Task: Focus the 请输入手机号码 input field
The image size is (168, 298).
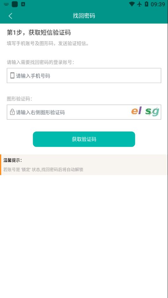Action: [84, 76]
